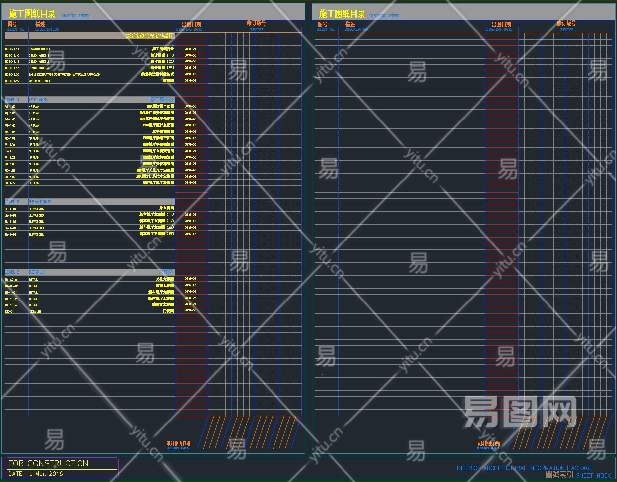The image size is (617, 482).
Task: Select the 'MATERIALS TABLE' description
Action: click(40, 81)
